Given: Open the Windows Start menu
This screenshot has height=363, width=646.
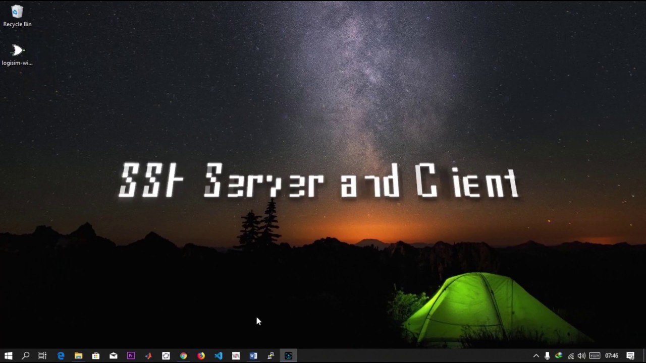Looking at the screenshot, I should [8, 356].
